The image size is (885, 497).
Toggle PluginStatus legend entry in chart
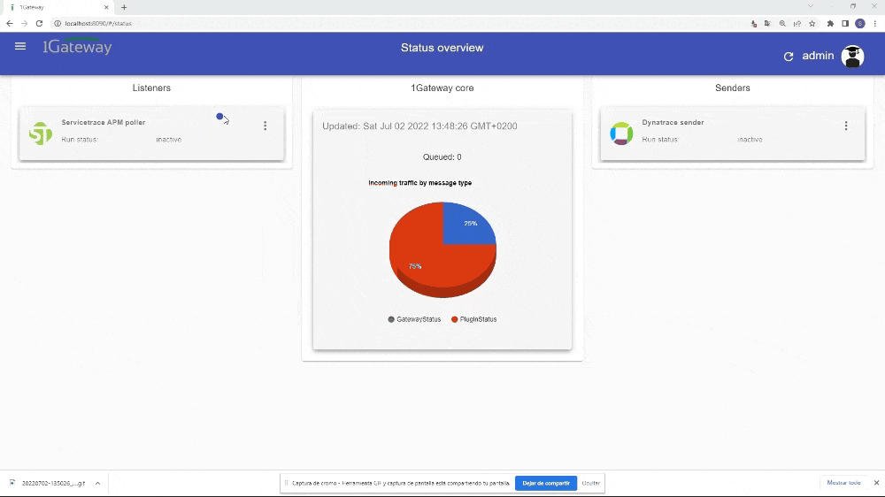(474, 319)
